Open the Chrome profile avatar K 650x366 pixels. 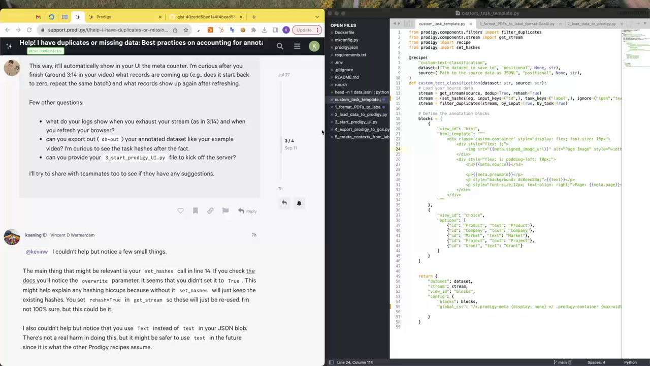pos(286,30)
